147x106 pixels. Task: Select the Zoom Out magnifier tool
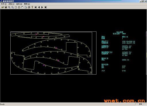13,7
